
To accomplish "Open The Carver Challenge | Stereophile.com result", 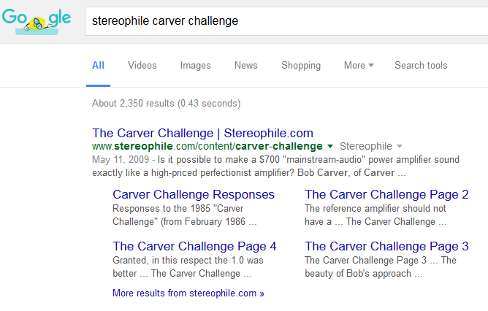I will [202, 133].
